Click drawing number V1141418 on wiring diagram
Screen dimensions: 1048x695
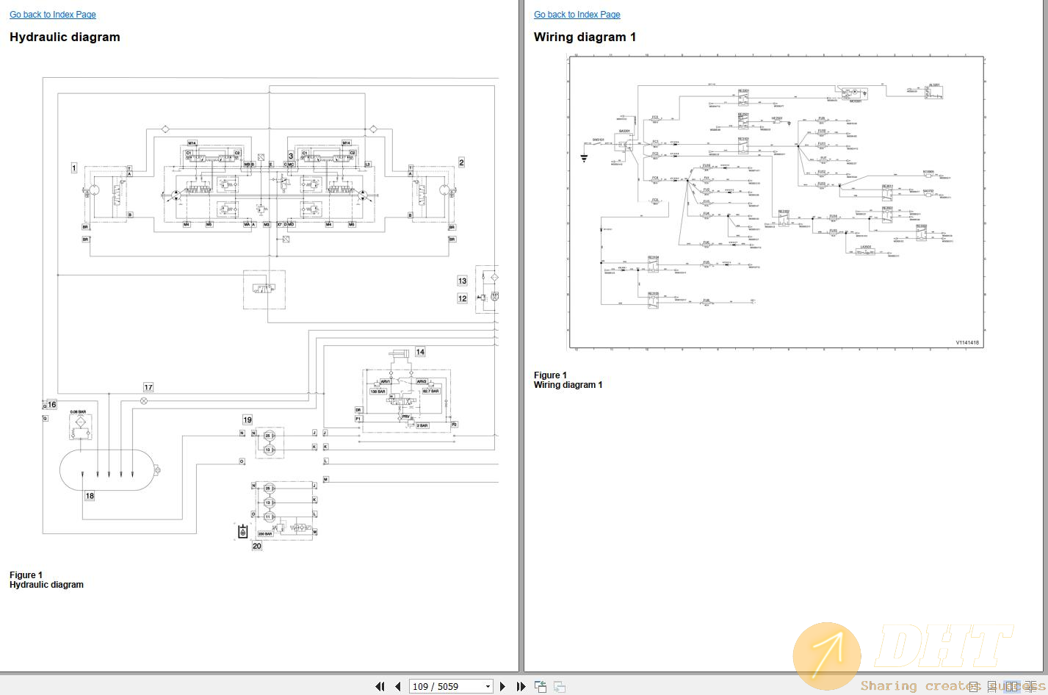(967, 342)
